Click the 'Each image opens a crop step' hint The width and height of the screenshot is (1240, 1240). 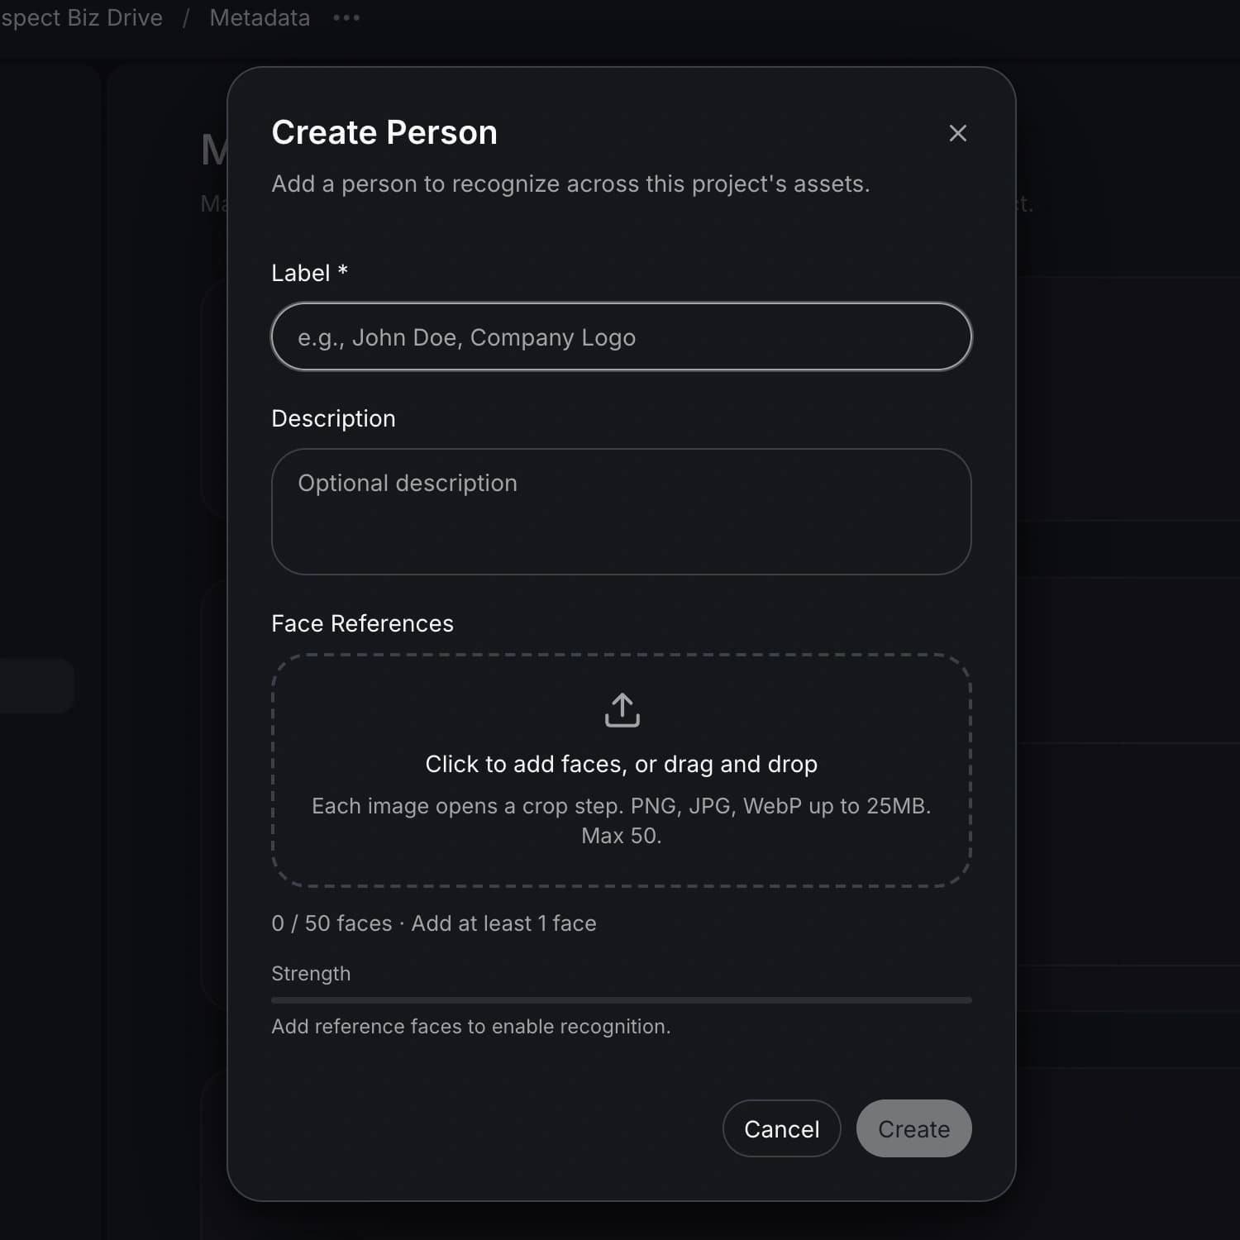point(621,821)
